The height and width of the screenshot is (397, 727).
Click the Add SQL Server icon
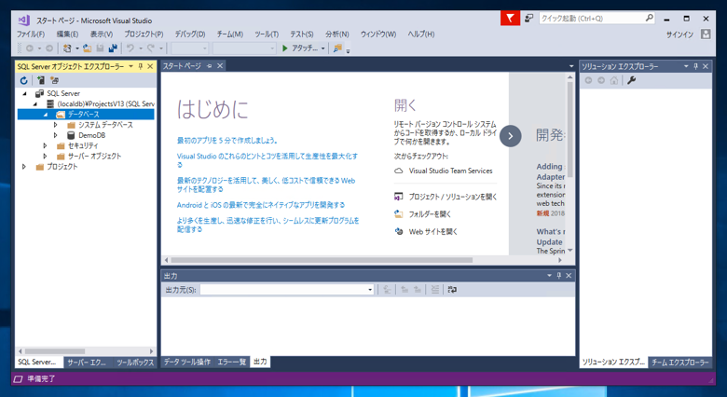point(40,80)
